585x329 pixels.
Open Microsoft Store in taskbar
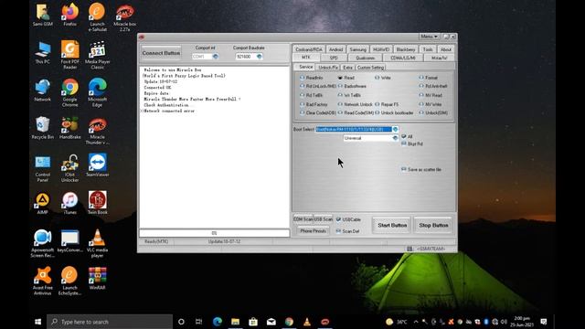253,322
